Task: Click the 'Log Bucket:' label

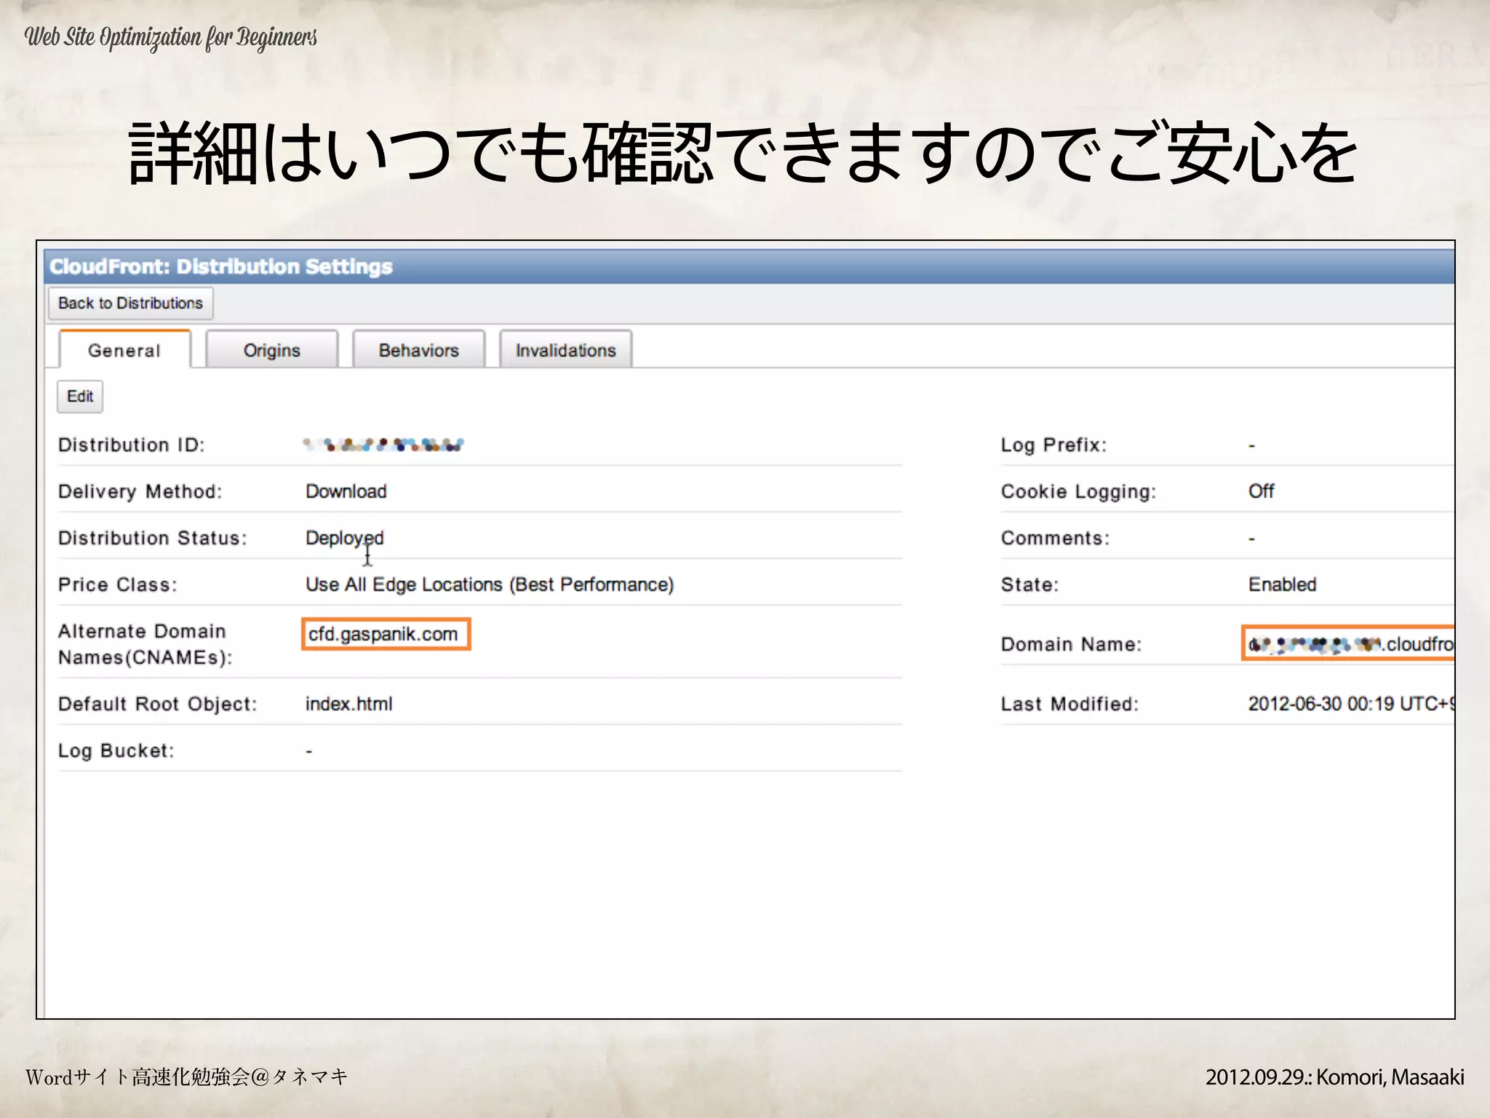Action: click(x=116, y=750)
